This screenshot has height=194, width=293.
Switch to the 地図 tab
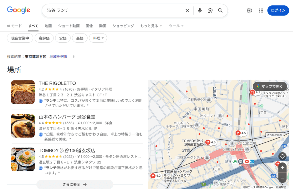[x=48, y=26]
